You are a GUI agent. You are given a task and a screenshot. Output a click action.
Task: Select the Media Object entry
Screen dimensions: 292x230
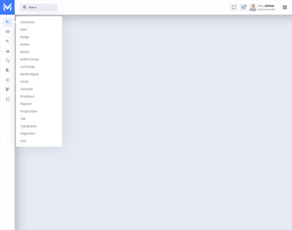[x=29, y=74]
